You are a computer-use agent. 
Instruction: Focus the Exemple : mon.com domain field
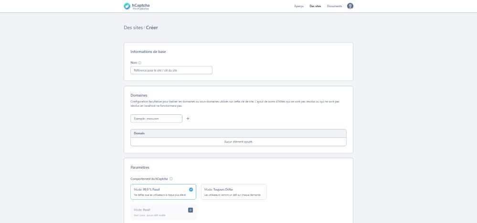[x=156, y=119]
